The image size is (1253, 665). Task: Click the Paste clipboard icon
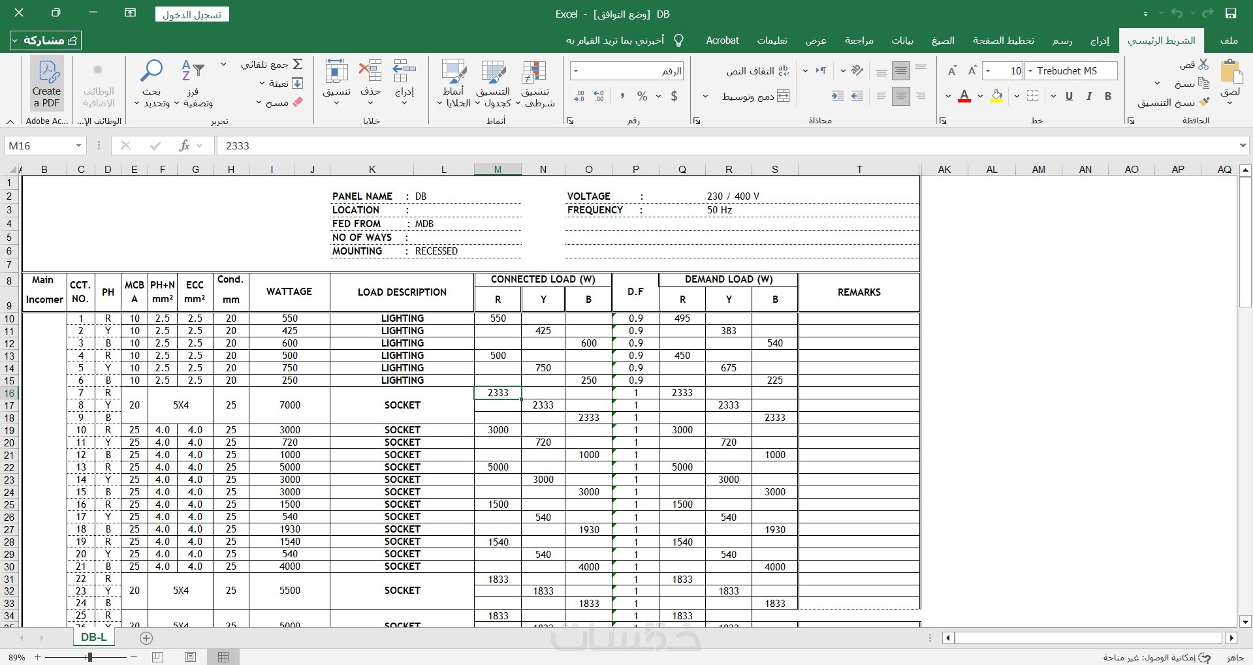point(1231,72)
